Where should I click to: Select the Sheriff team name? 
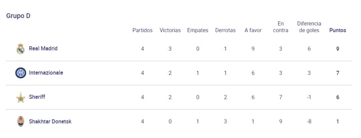tap(37, 97)
